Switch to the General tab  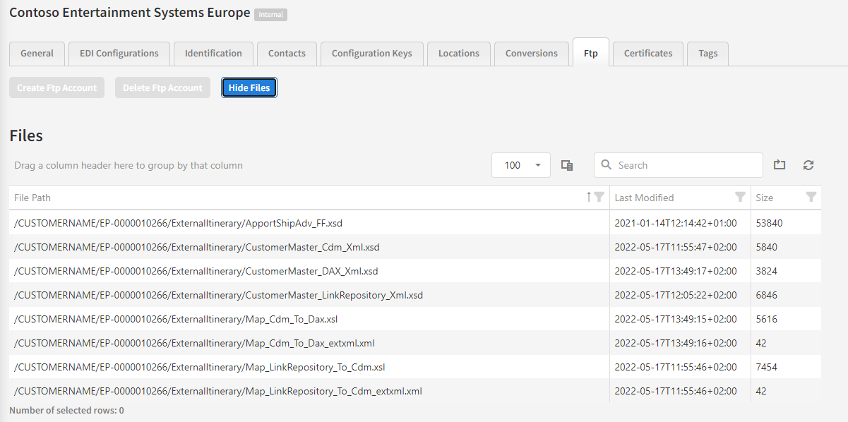(x=37, y=54)
